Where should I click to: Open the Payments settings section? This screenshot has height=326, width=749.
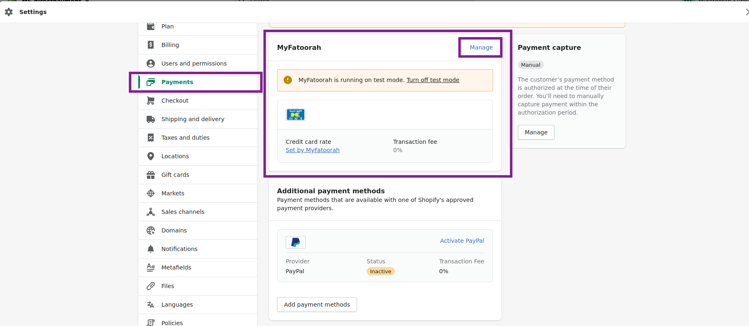pyautogui.click(x=177, y=82)
